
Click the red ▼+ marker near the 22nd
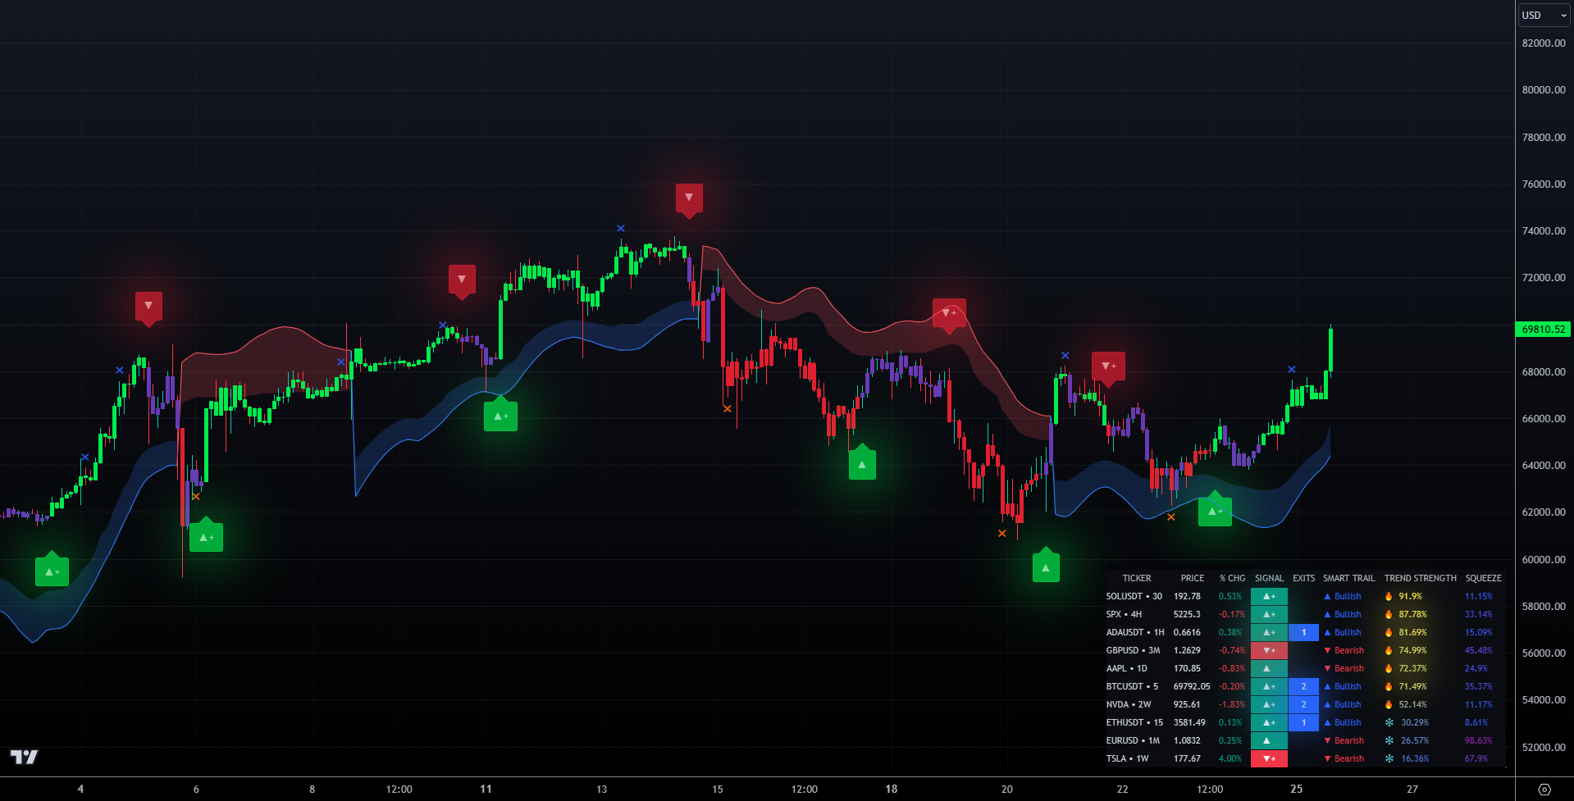(1108, 366)
